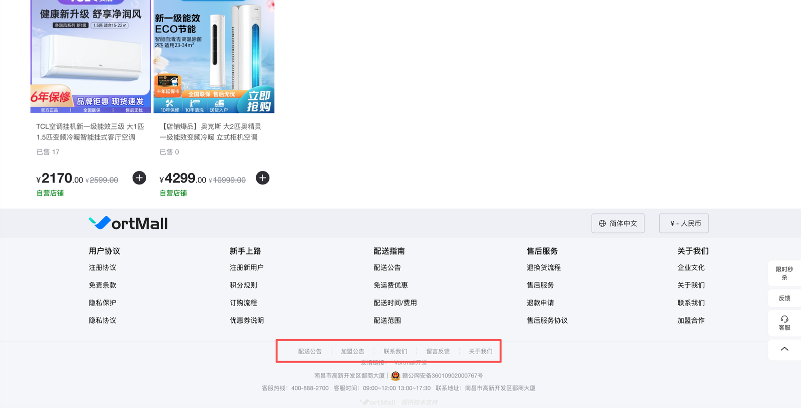Select 留言反馈 in bottom nav bar
The height and width of the screenshot is (408, 801).
438,351
